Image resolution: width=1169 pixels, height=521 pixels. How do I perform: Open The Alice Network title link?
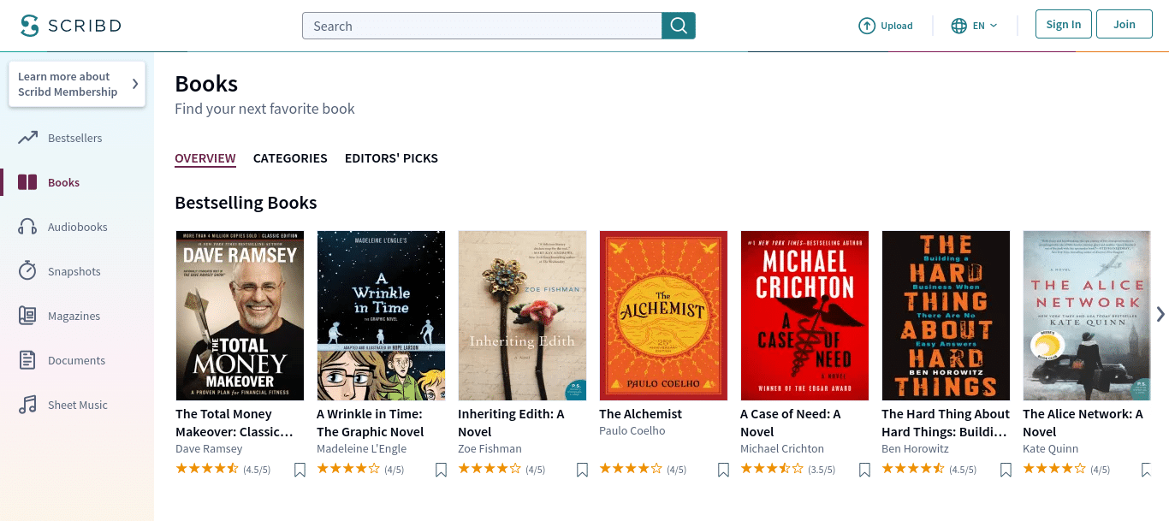tap(1083, 423)
